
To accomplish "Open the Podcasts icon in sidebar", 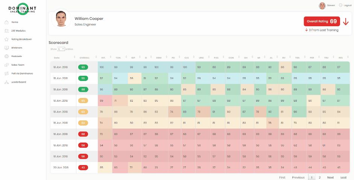I will (x=6, y=56).
